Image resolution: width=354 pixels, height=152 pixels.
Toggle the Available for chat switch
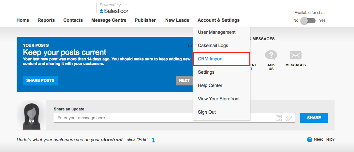click(x=308, y=20)
